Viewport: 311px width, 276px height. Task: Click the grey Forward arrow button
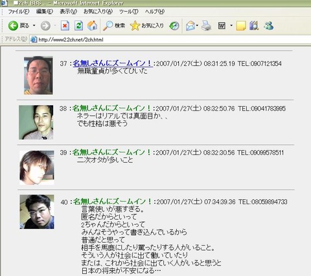(x=45, y=26)
